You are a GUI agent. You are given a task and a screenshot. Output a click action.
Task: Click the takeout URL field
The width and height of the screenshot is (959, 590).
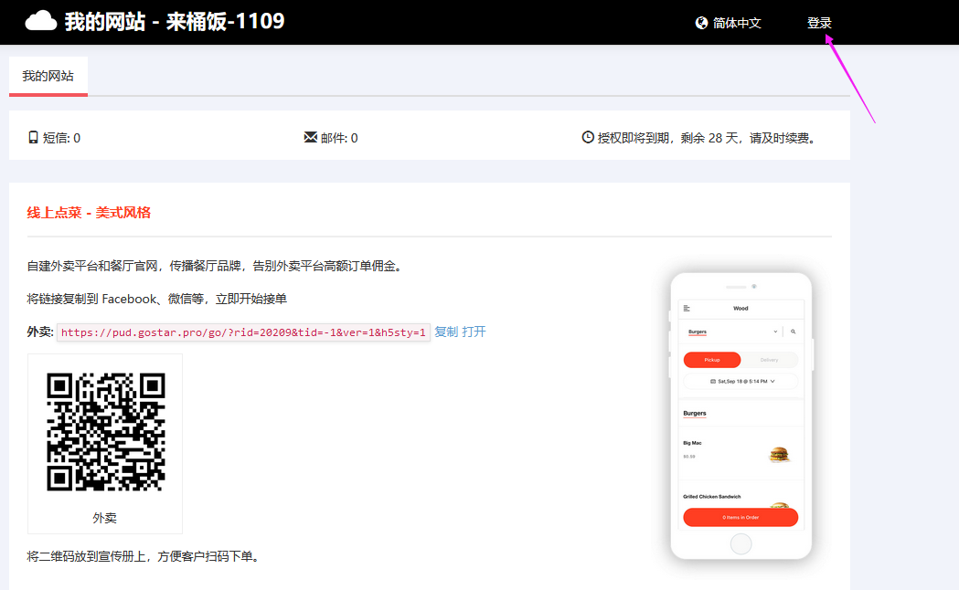(243, 332)
